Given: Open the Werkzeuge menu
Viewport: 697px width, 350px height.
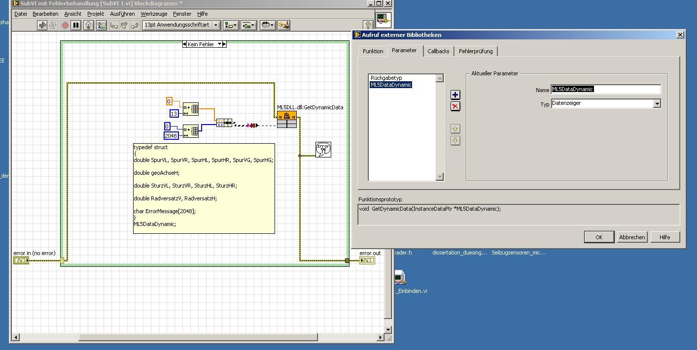Looking at the screenshot, I should [x=153, y=14].
